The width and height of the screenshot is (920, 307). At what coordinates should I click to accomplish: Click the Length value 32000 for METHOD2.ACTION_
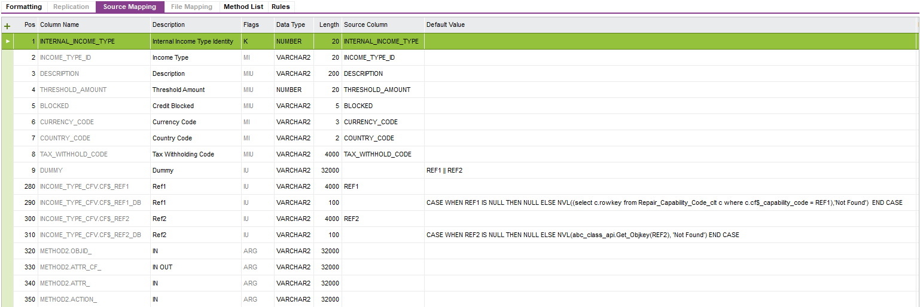[330, 300]
